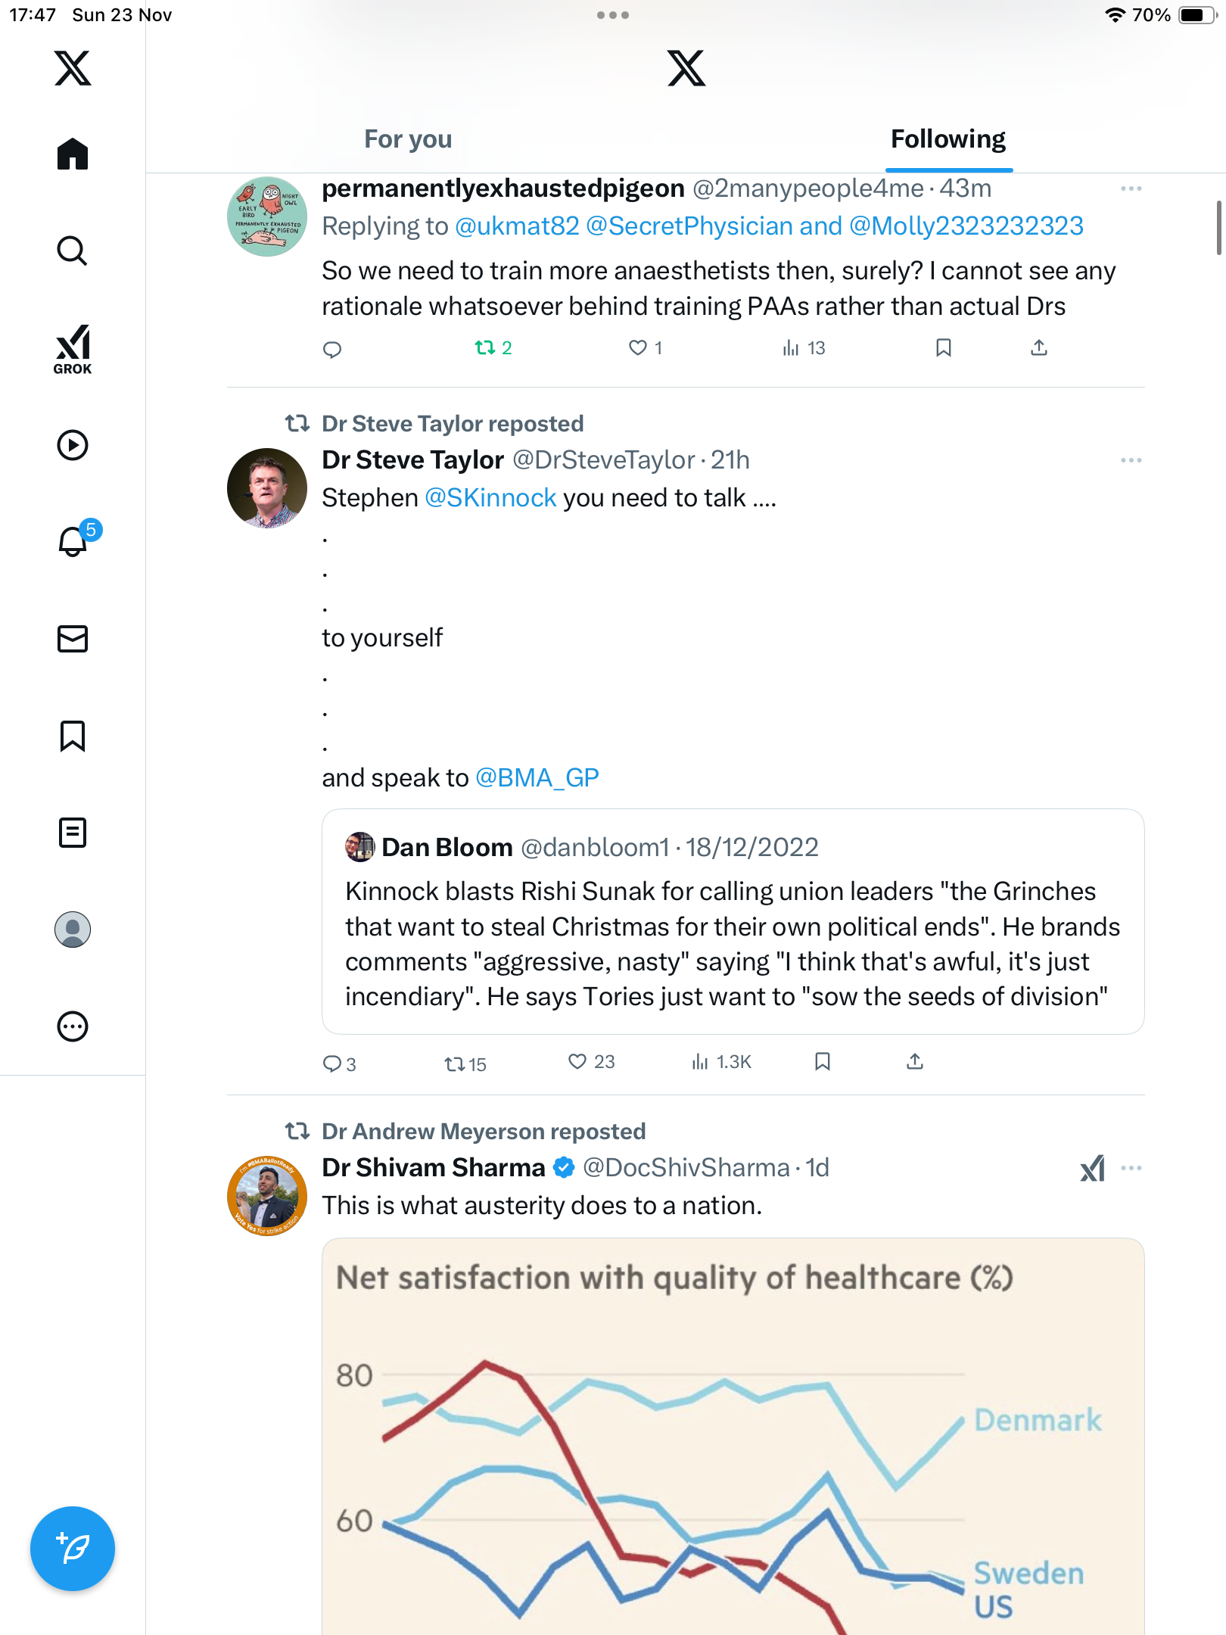The width and height of the screenshot is (1226, 1635).
Task: Select the Following tab
Action: [x=948, y=139]
